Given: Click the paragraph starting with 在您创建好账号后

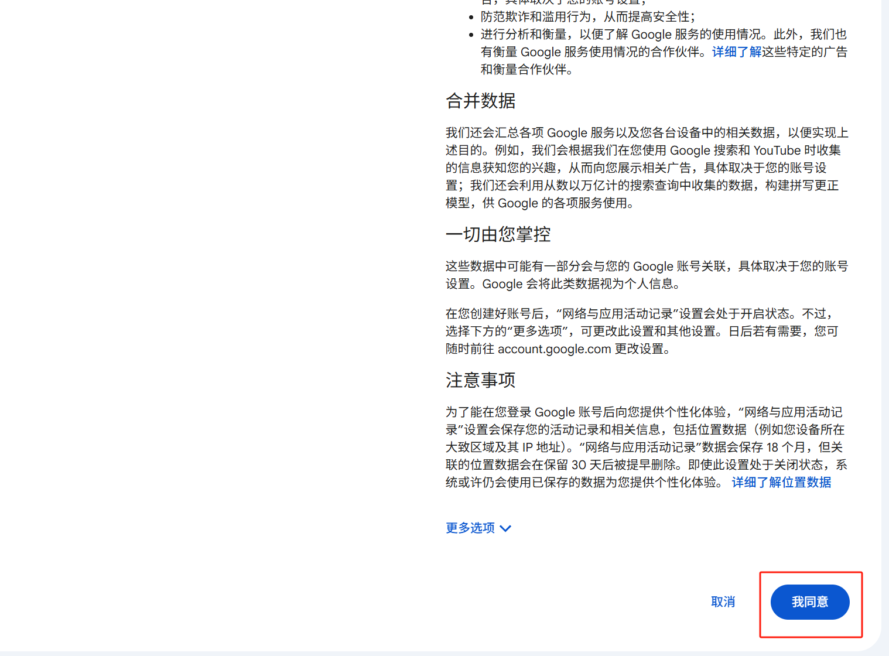Looking at the screenshot, I should 641,332.
